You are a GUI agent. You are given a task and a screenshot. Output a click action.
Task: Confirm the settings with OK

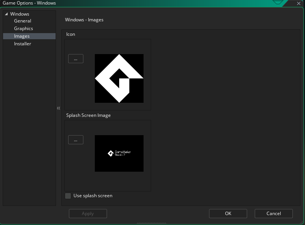[228, 214]
